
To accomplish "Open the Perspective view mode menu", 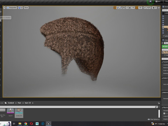I will pyautogui.click(x=12, y=8).
